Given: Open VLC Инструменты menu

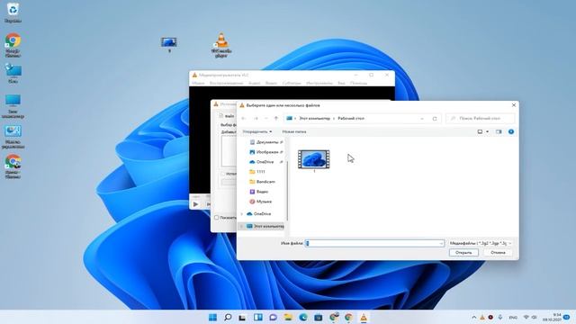Looking at the screenshot, I should 319,84.
